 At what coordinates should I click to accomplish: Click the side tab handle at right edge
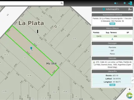click(x=133, y=80)
